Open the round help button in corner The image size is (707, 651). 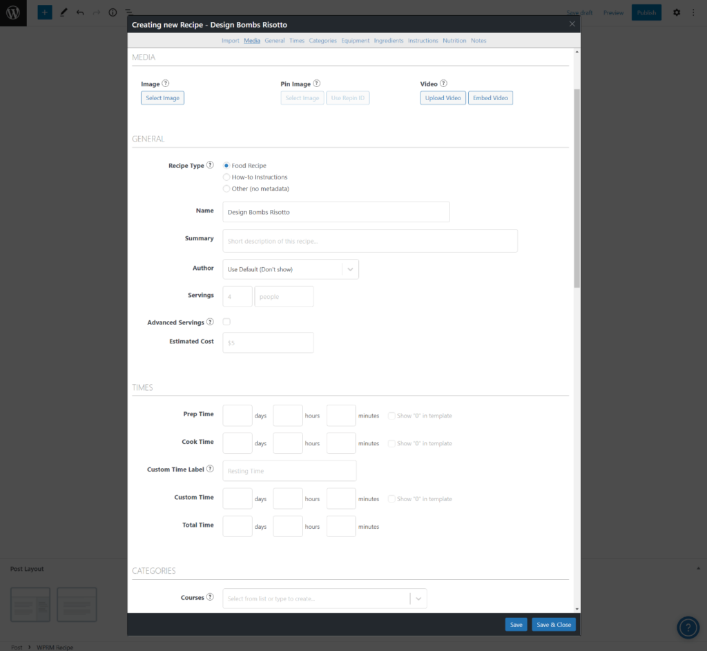(688, 627)
